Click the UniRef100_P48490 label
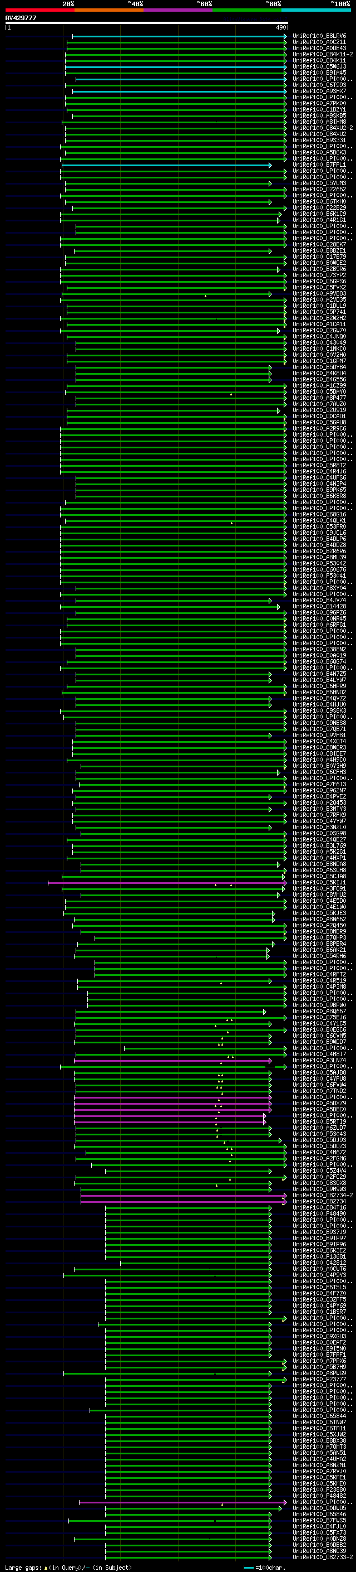 [x=319, y=1214]
